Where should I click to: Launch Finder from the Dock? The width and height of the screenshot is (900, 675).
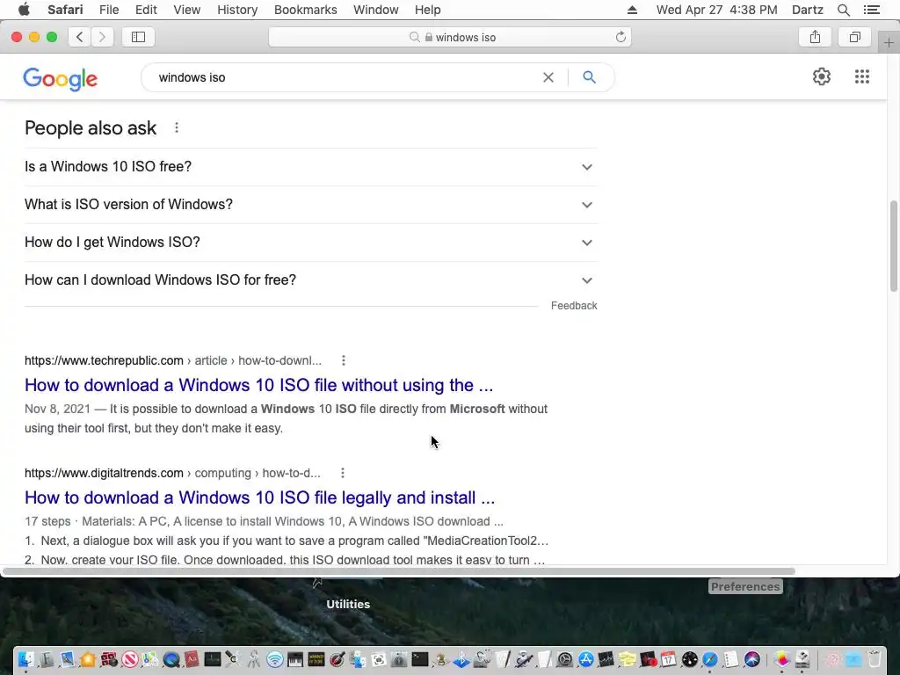(25, 659)
